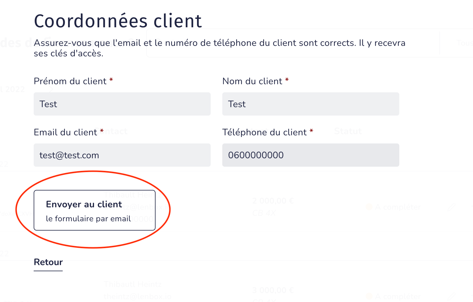The height and width of the screenshot is (302, 473).
Task: Click the Téléphone du client input
Action: coord(310,155)
